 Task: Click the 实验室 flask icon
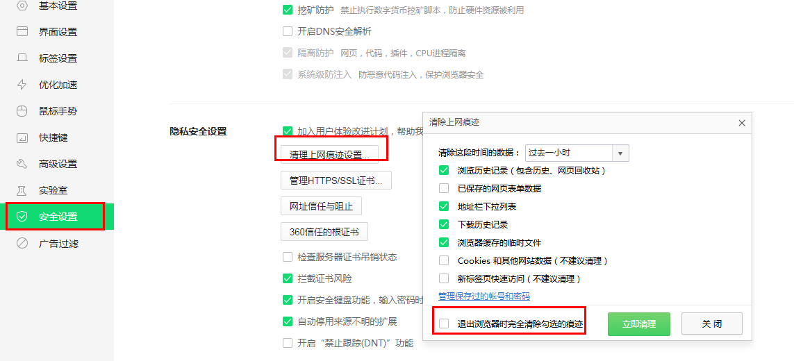click(x=22, y=190)
